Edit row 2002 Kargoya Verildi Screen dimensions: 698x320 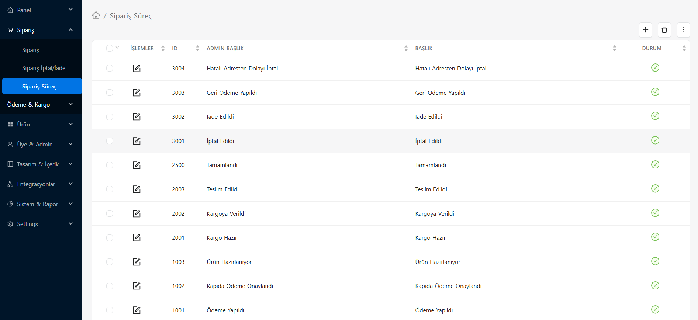click(x=137, y=213)
